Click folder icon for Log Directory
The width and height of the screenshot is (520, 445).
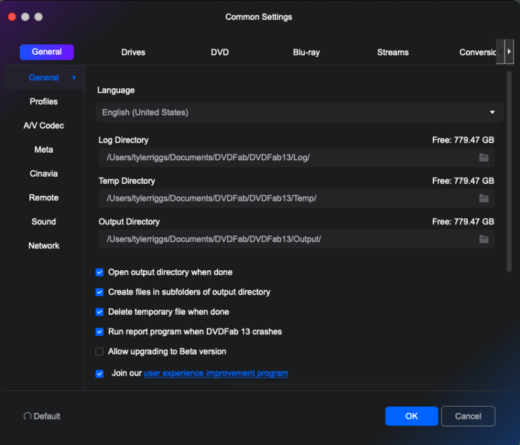[484, 158]
